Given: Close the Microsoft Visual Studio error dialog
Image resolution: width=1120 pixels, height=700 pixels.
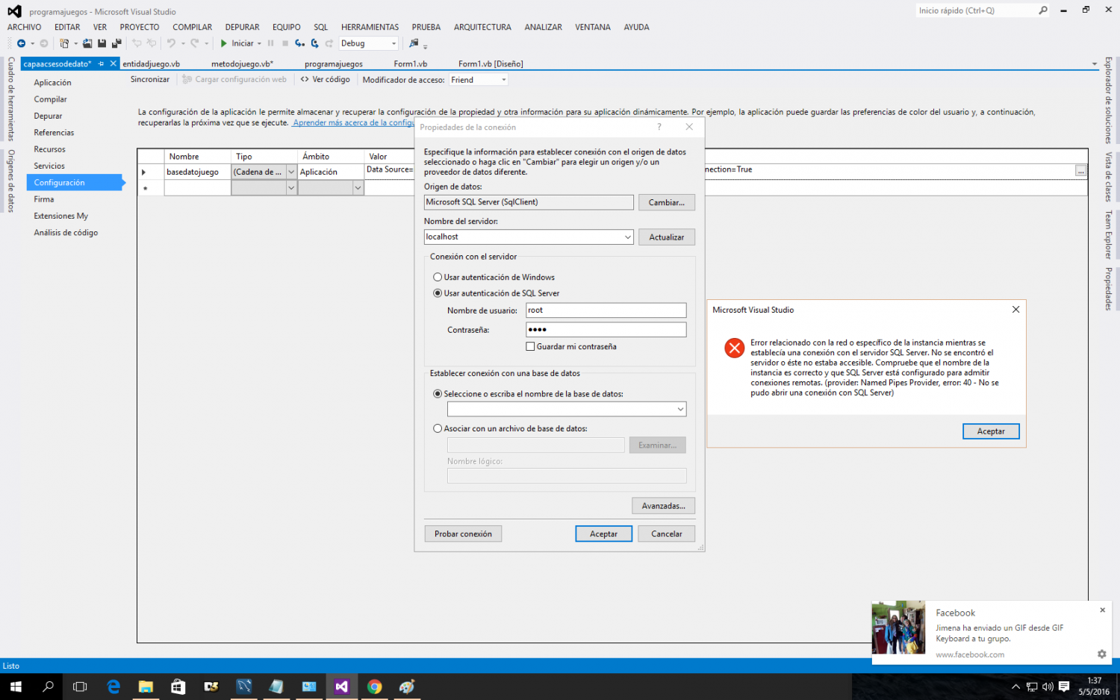Looking at the screenshot, I should [x=1015, y=310].
